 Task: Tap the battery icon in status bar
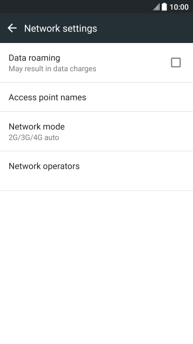pos(165,7)
